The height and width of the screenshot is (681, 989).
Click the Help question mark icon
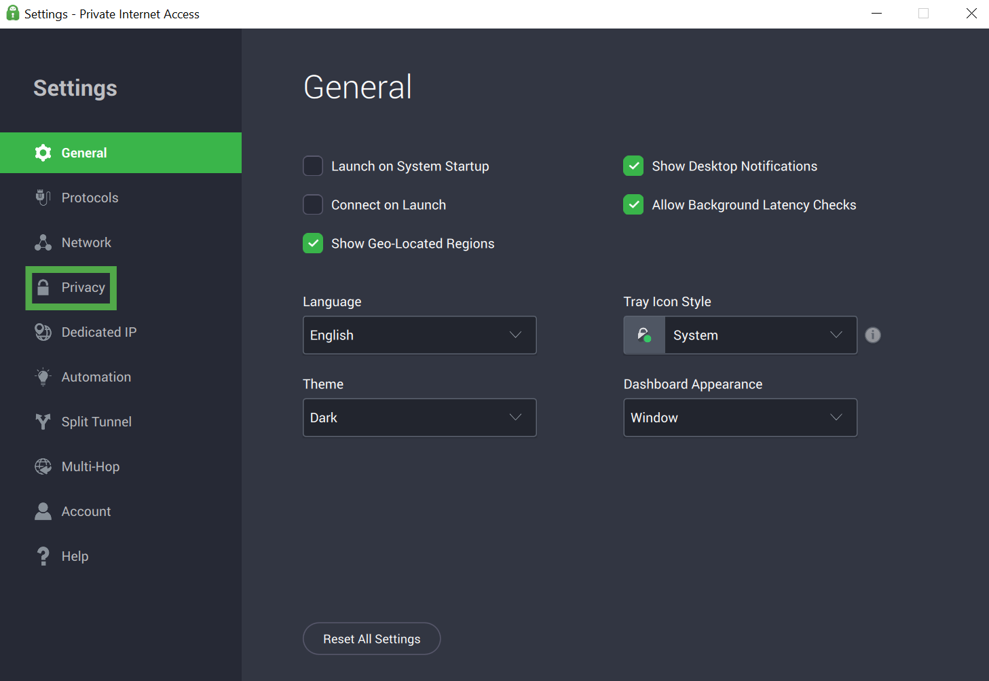click(43, 556)
